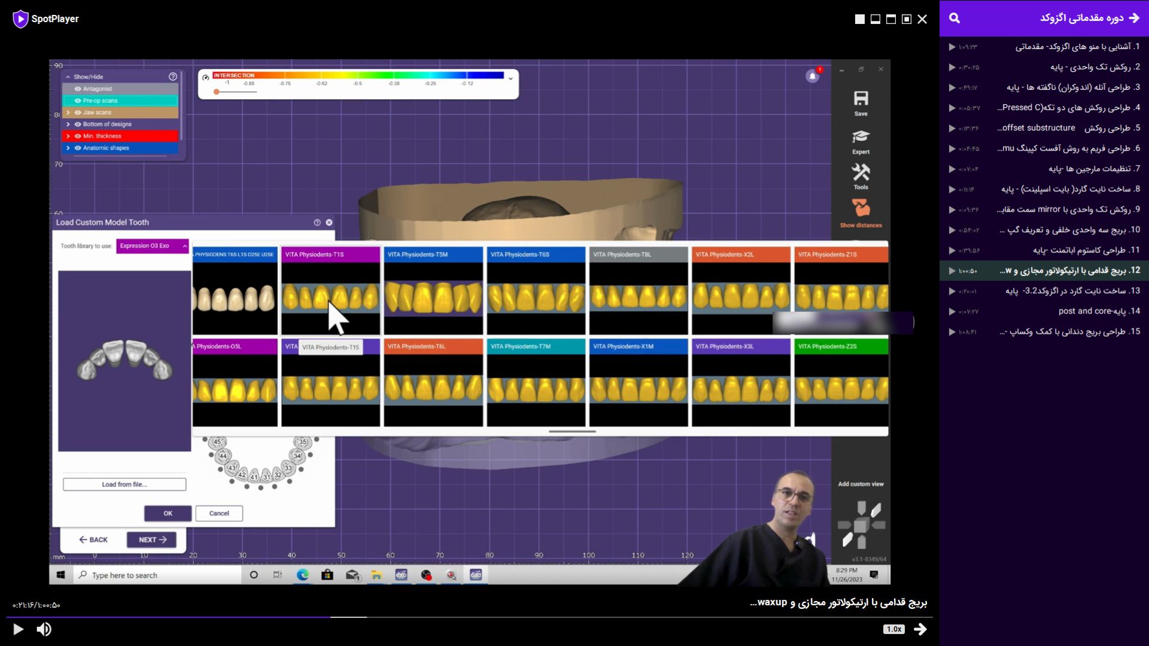Click the Save icon in exocad toolbar
1149x646 pixels.
pyautogui.click(x=861, y=103)
